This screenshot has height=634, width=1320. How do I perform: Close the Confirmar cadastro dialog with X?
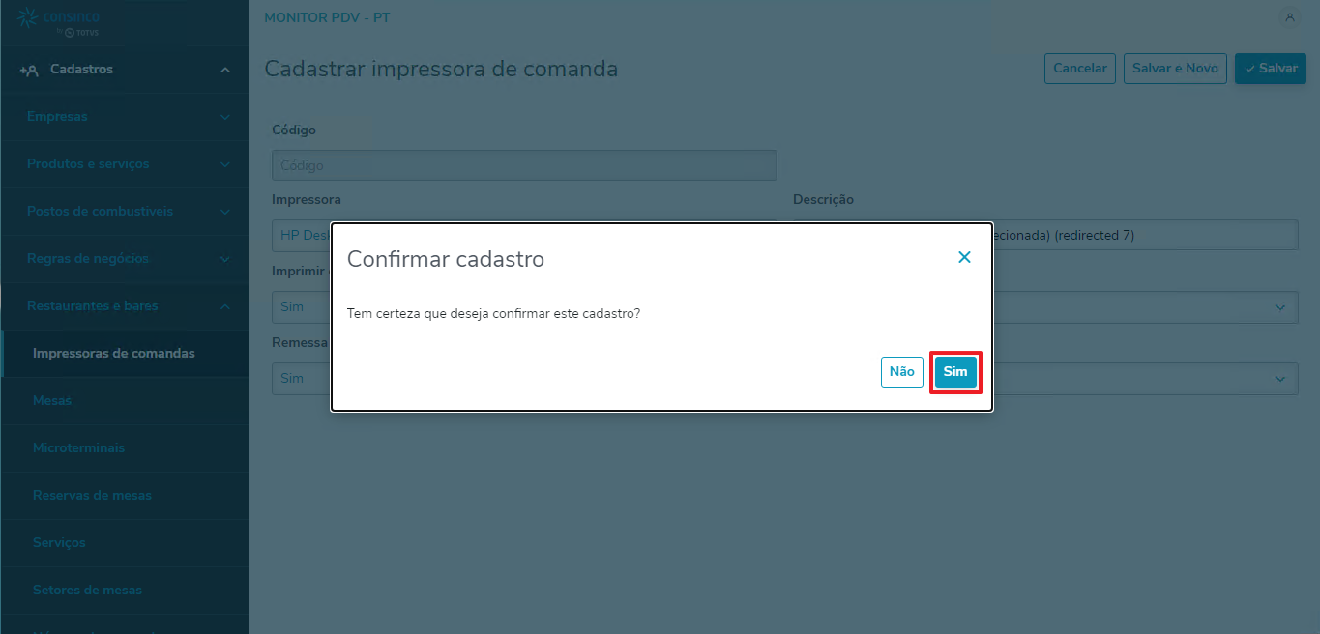click(x=964, y=257)
